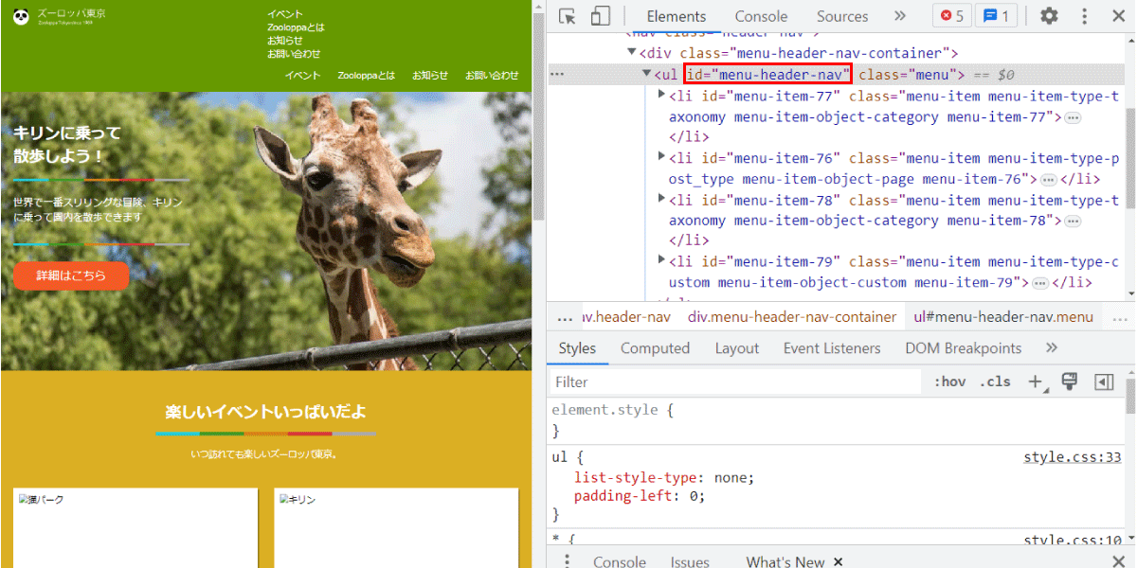Toggle the computed styles sidebar icon
1137x568 pixels.
click(1103, 382)
